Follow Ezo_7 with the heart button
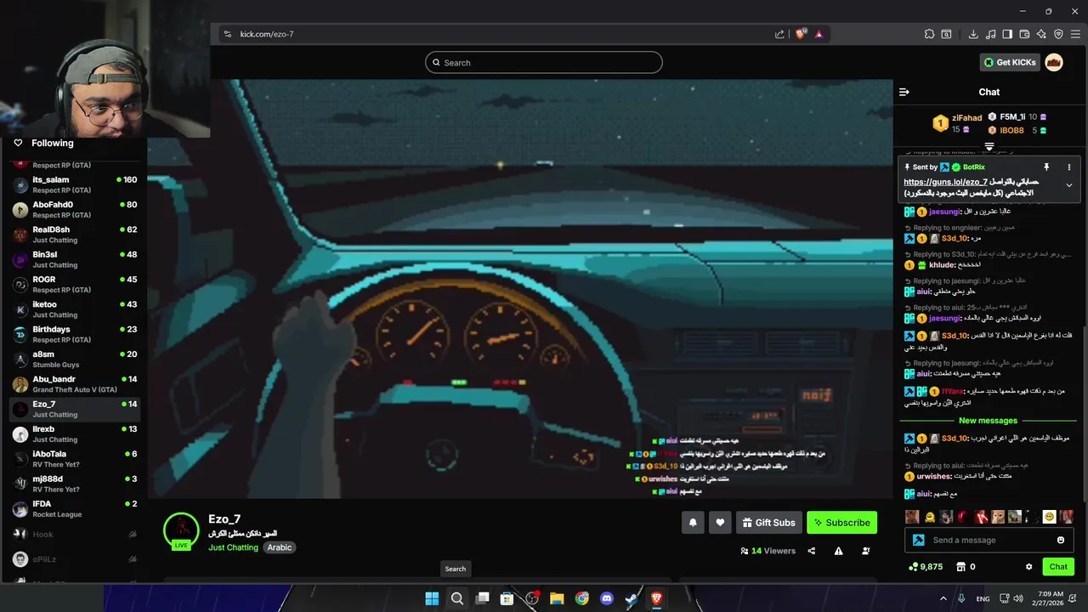Screen dimensions: 1088x612 click(x=720, y=523)
